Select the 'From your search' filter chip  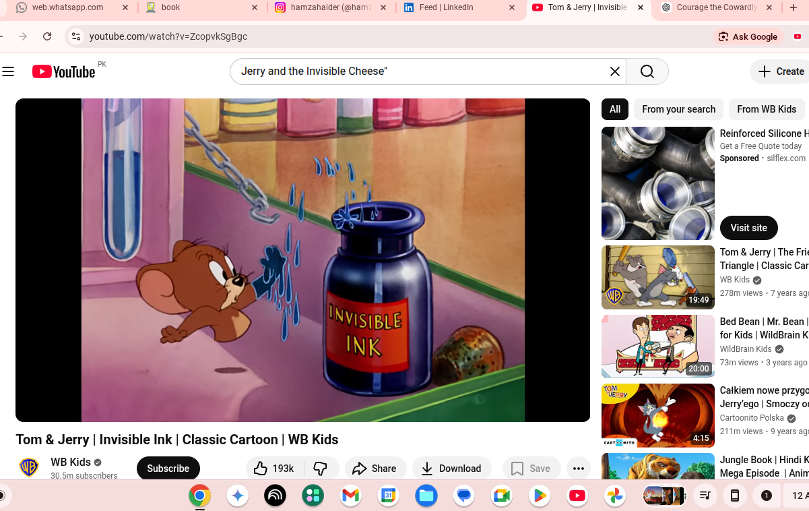pos(678,109)
